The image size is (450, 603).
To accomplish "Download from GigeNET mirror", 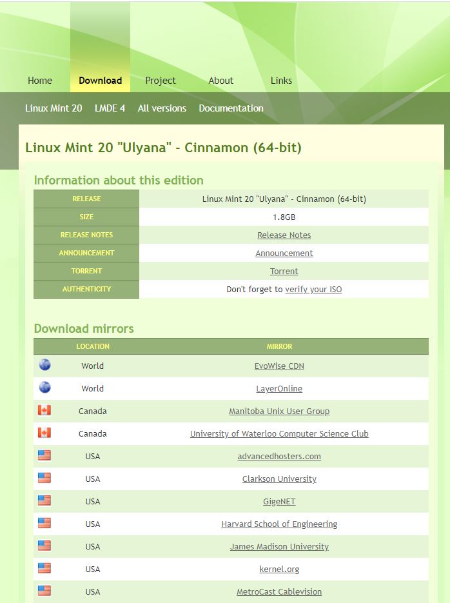I will coord(279,502).
